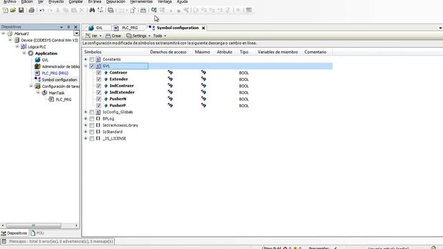This screenshot has width=443, height=249.
Task: Select Device (CODESYS Control Win V3) node
Action: (x=49, y=40)
